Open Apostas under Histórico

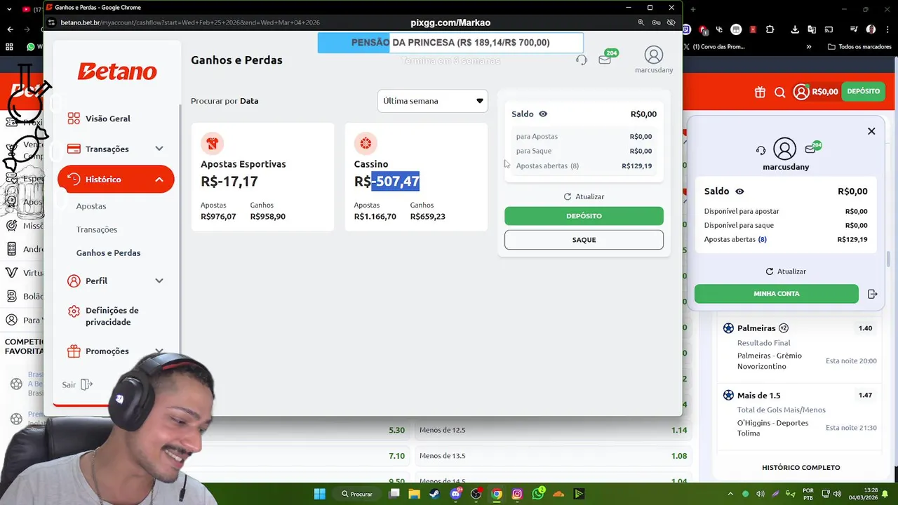click(91, 206)
